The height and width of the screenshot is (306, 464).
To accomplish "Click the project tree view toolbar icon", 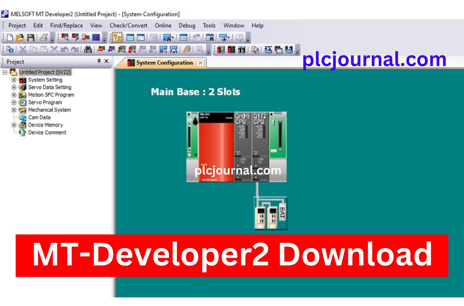I will click(117, 38).
